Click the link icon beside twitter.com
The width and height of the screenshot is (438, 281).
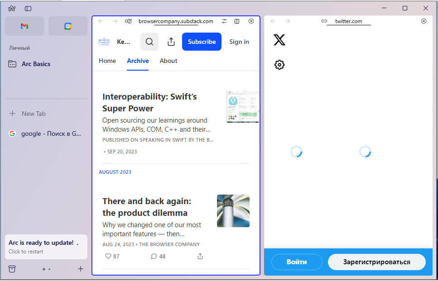(x=324, y=21)
